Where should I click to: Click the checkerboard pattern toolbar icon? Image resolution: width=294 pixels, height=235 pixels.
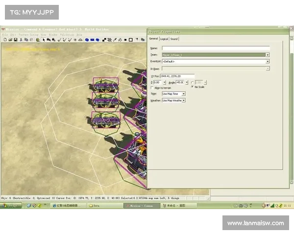[x=109, y=40]
